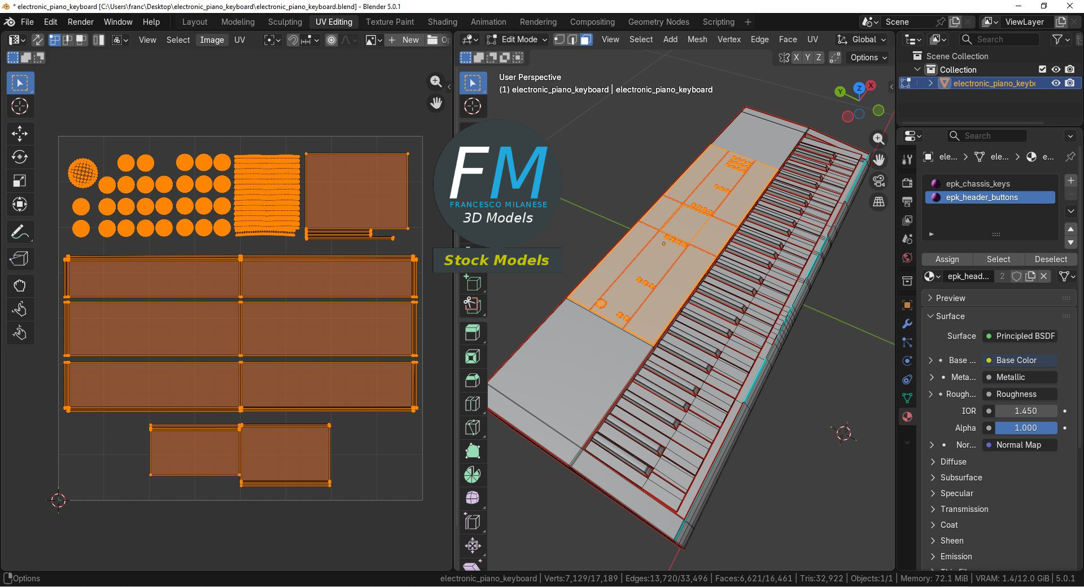Image resolution: width=1084 pixels, height=587 pixels.
Task: Open the UV editor Image menu
Action: click(x=212, y=40)
